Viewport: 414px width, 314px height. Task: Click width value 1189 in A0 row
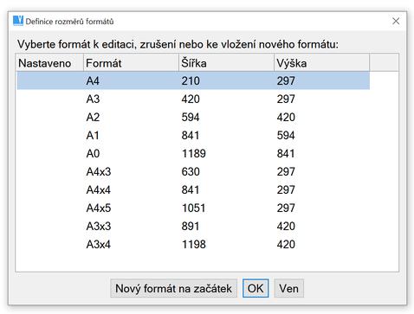(194, 153)
